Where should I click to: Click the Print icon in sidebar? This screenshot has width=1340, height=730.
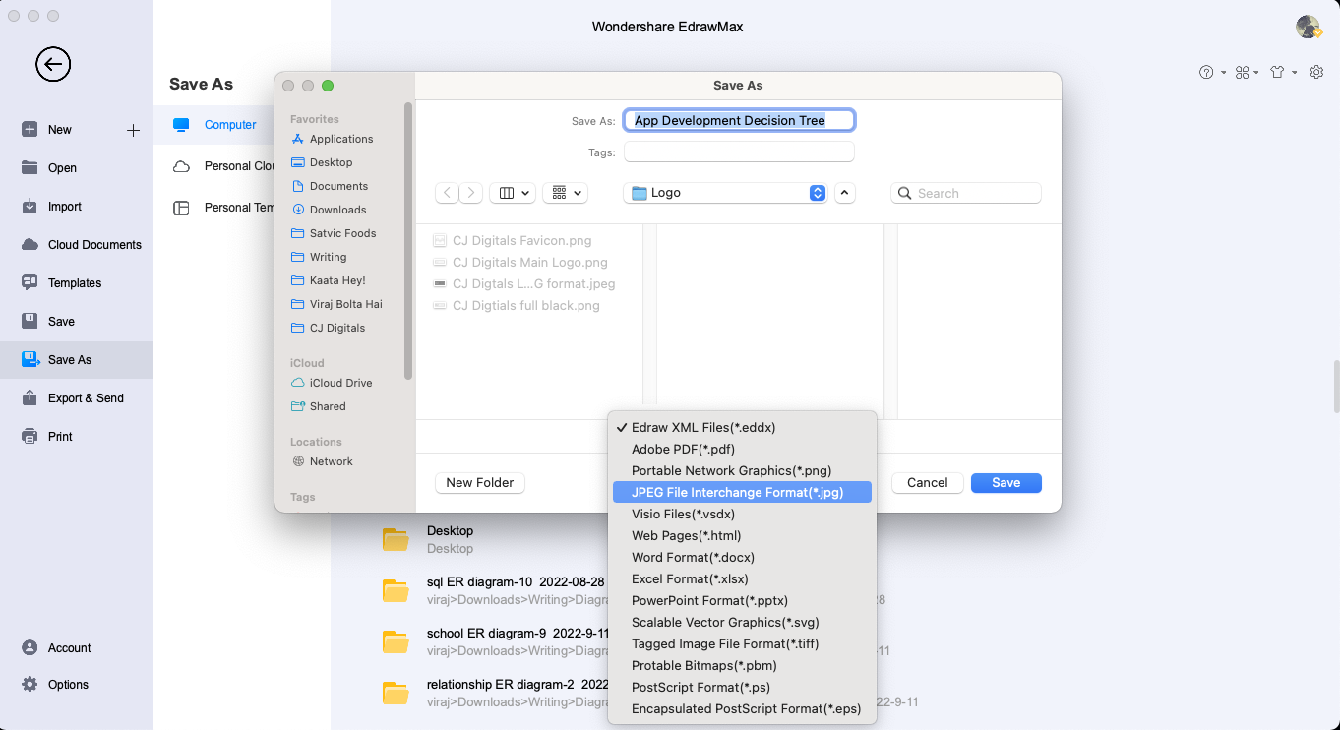(30, 437)
